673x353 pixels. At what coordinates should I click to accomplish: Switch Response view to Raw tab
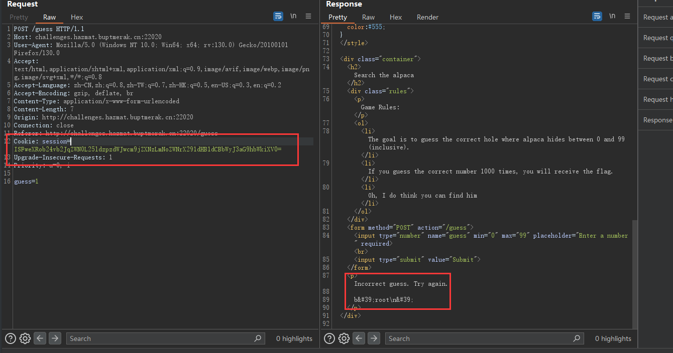tap(368, 17)
